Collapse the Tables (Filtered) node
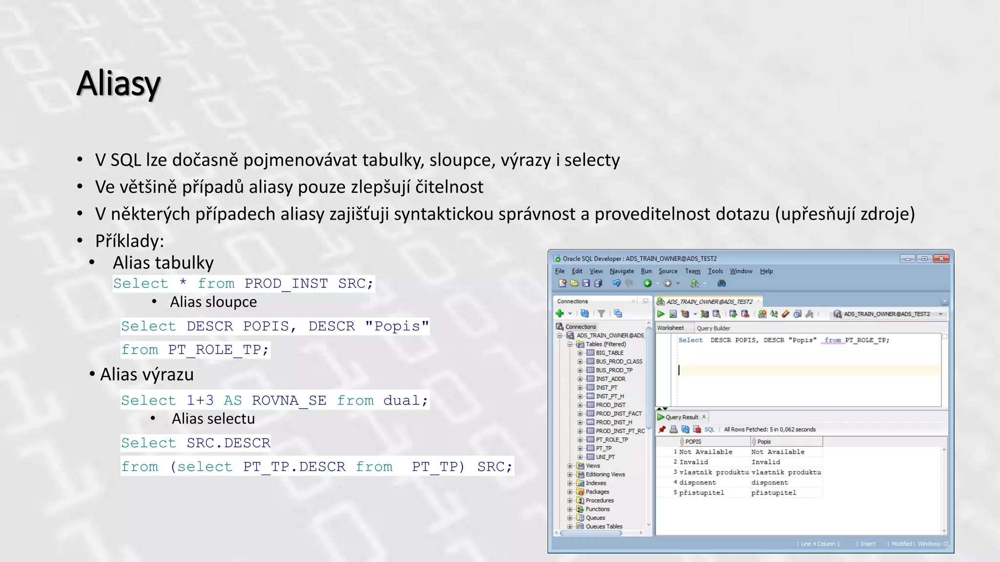 (569, 344)
